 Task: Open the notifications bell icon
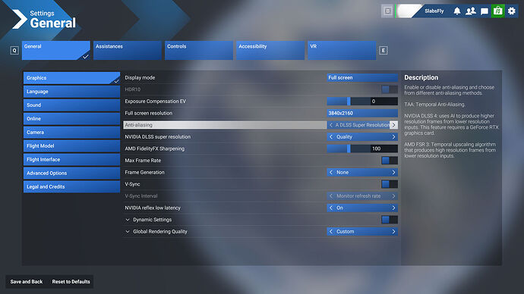pyautogui.click(x=457, y=11)
